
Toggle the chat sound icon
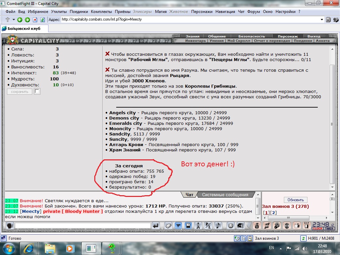click(218, 226)
